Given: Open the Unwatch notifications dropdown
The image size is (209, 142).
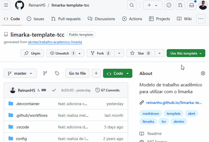Looking at the screenshot, I should 65,53.
